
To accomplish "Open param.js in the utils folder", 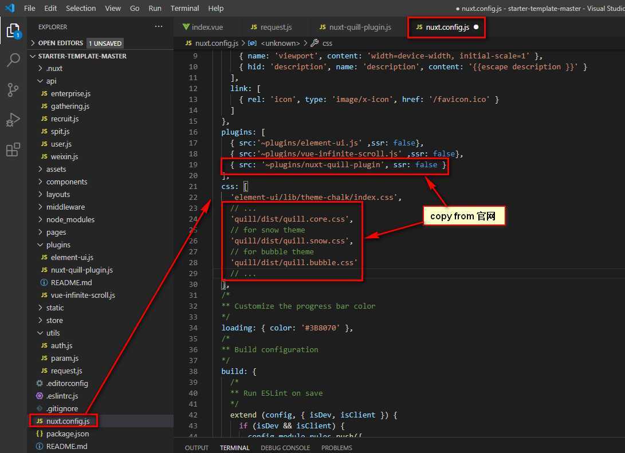I will 65,358.
